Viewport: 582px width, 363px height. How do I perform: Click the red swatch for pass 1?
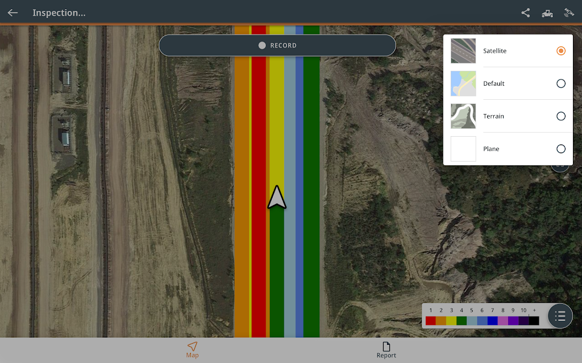(431, 320)
